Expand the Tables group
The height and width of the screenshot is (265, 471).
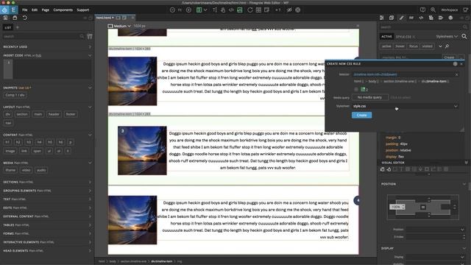[x=90, y=225]
